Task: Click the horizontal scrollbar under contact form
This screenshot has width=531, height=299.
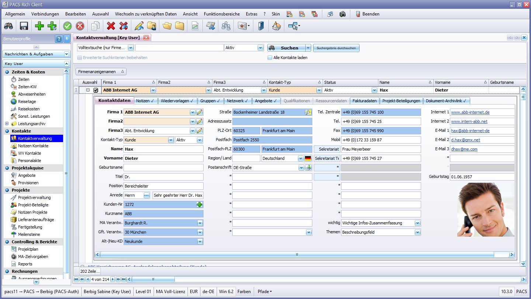Action: coord(297,255)
